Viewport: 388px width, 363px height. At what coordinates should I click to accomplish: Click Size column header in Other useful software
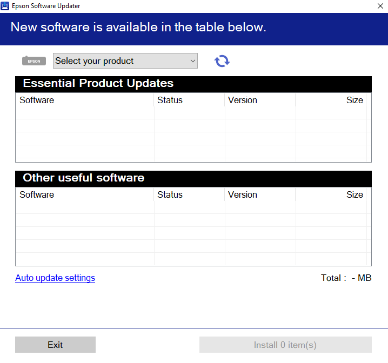pos(331,194)
